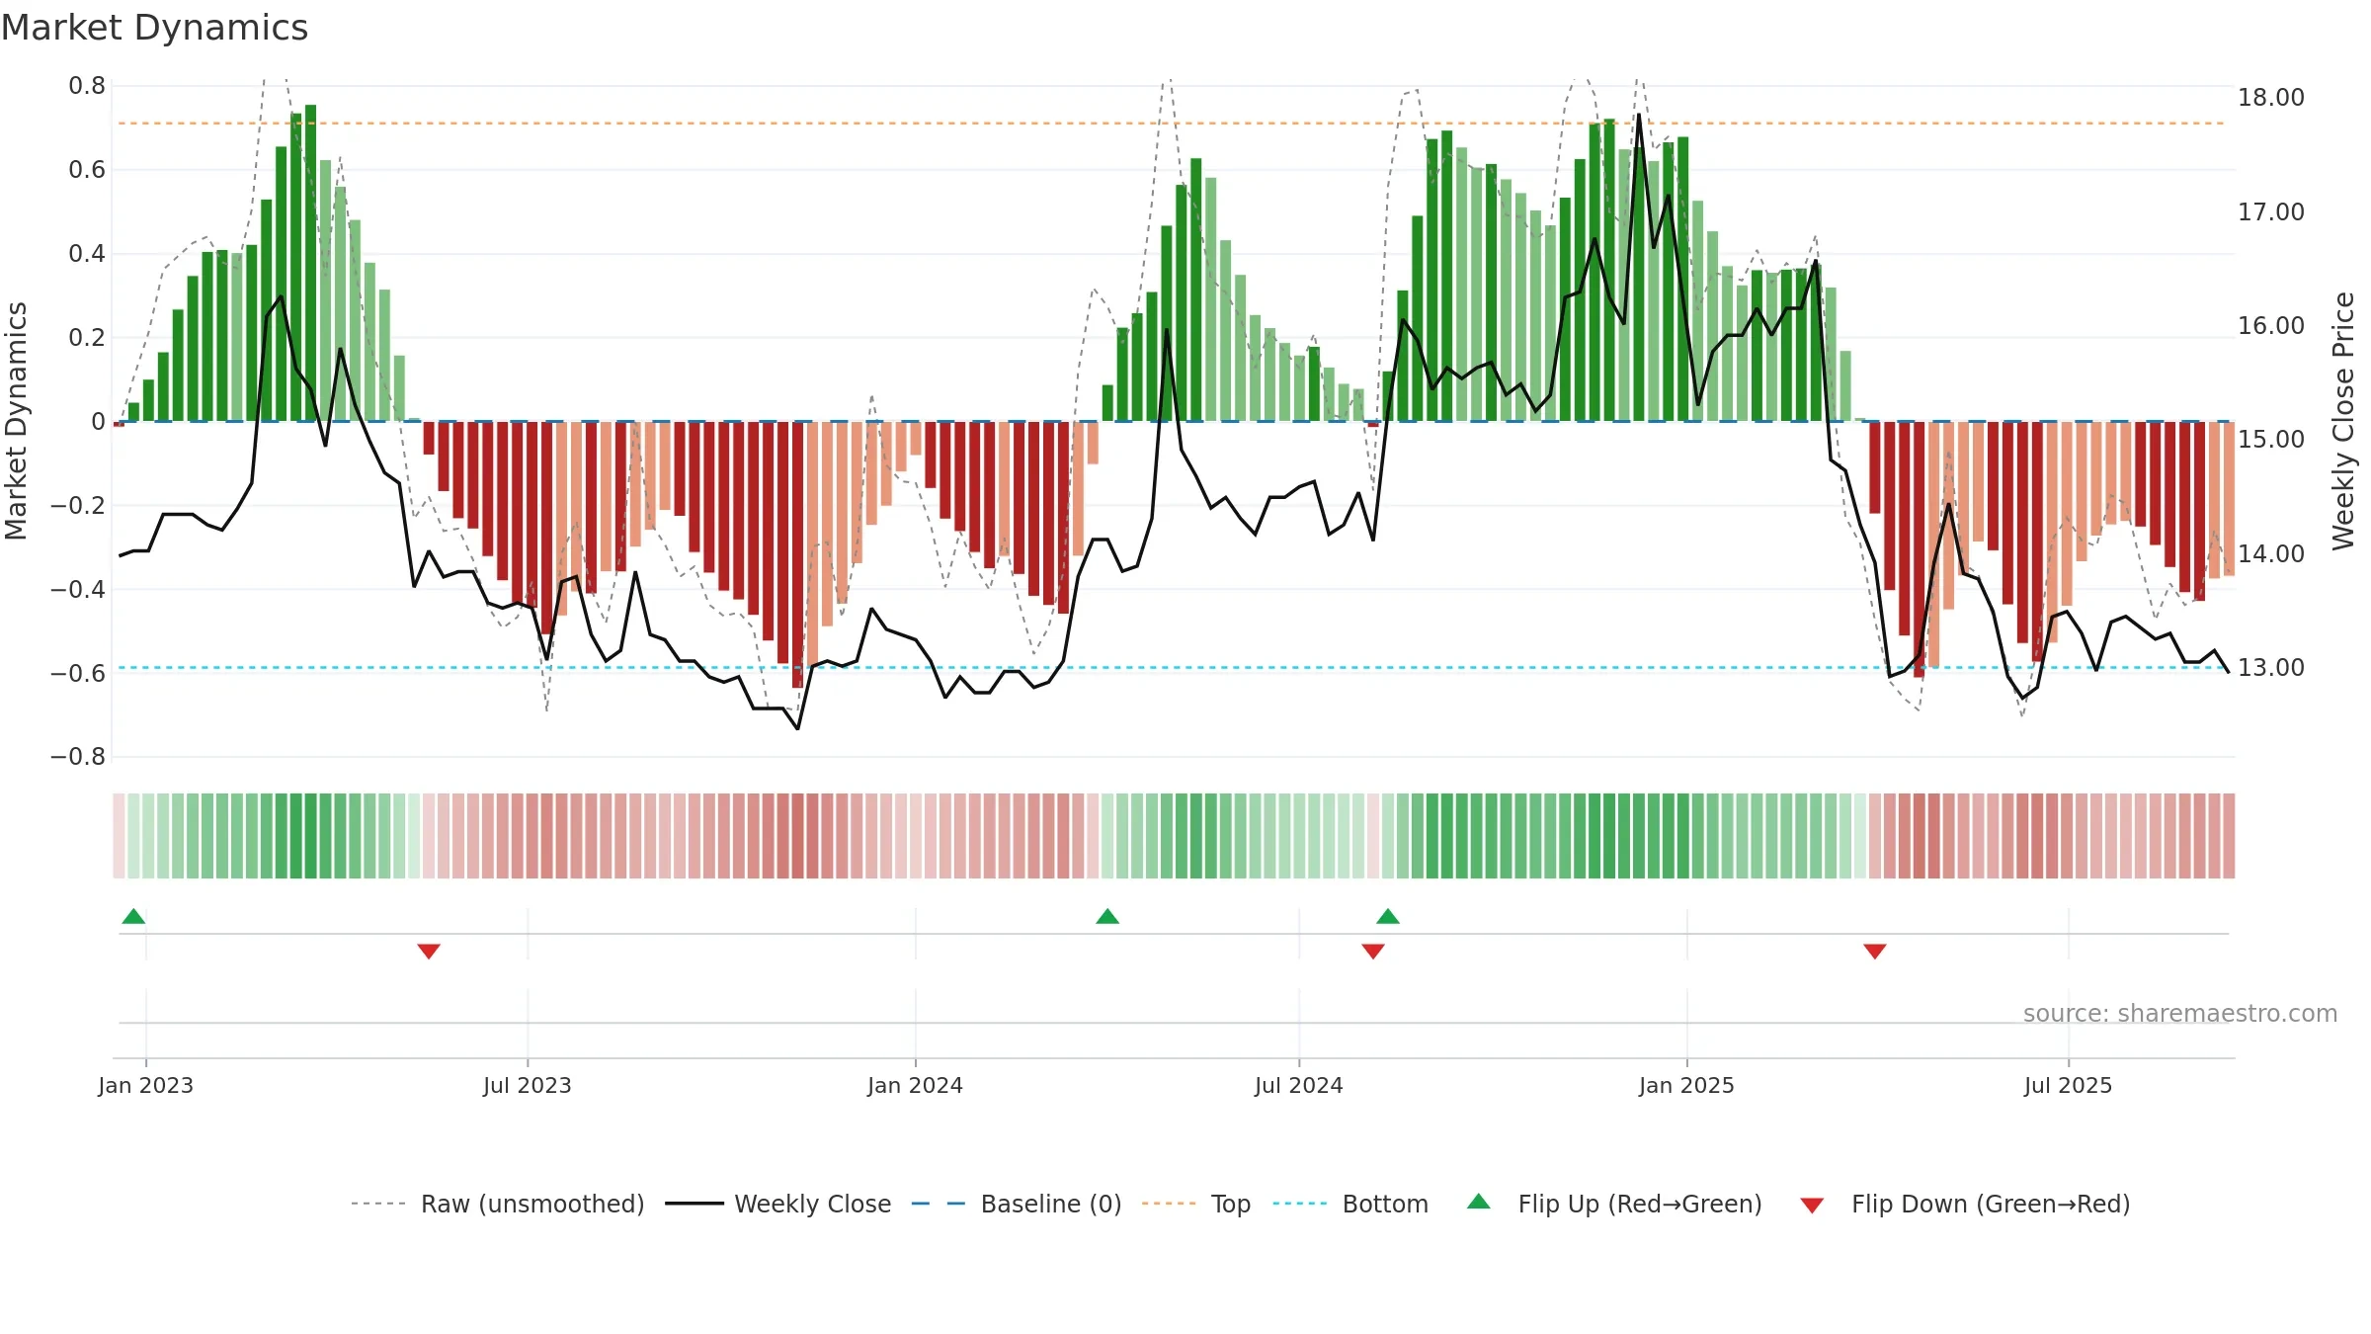Click the −0.4 left axis label
This screenshot has height=1334, width=2371.
click(x=78, y=589)
